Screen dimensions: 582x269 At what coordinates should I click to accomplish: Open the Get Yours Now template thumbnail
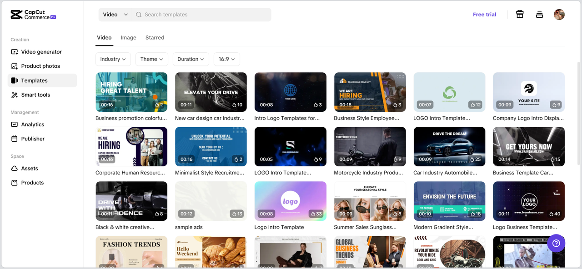pos(529,147)
